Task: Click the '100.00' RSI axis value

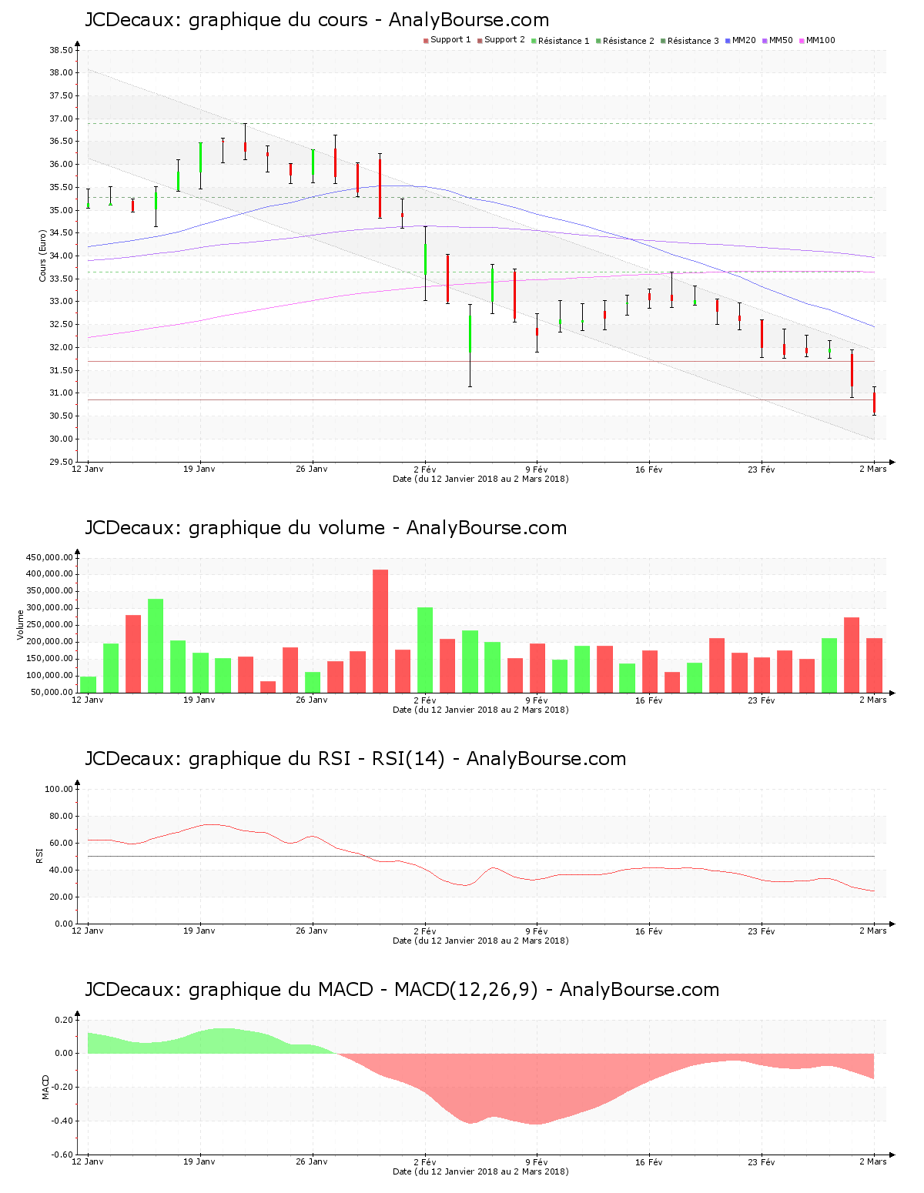Action: (x=59, y=789)
